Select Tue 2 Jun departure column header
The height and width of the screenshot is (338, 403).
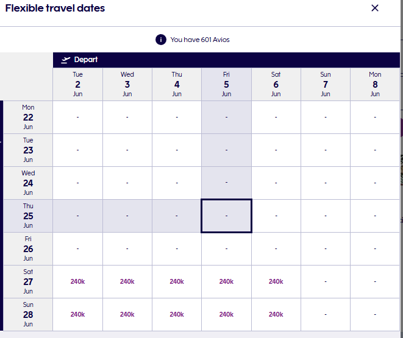pyautogui.click(x=78, y=84)
